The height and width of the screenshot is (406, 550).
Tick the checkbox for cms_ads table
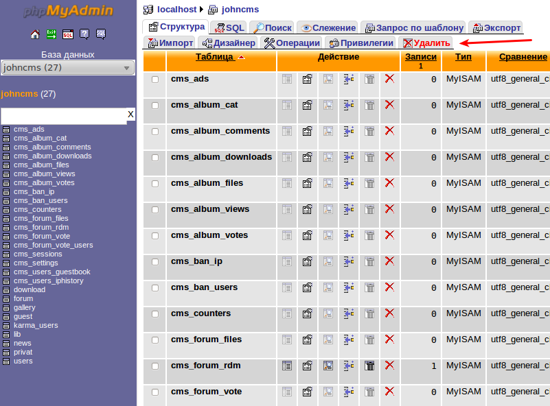[x=155, y=80]
